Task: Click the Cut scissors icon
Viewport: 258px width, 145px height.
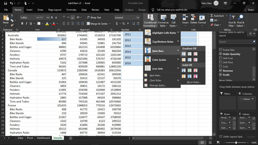Action: point(12,16)
